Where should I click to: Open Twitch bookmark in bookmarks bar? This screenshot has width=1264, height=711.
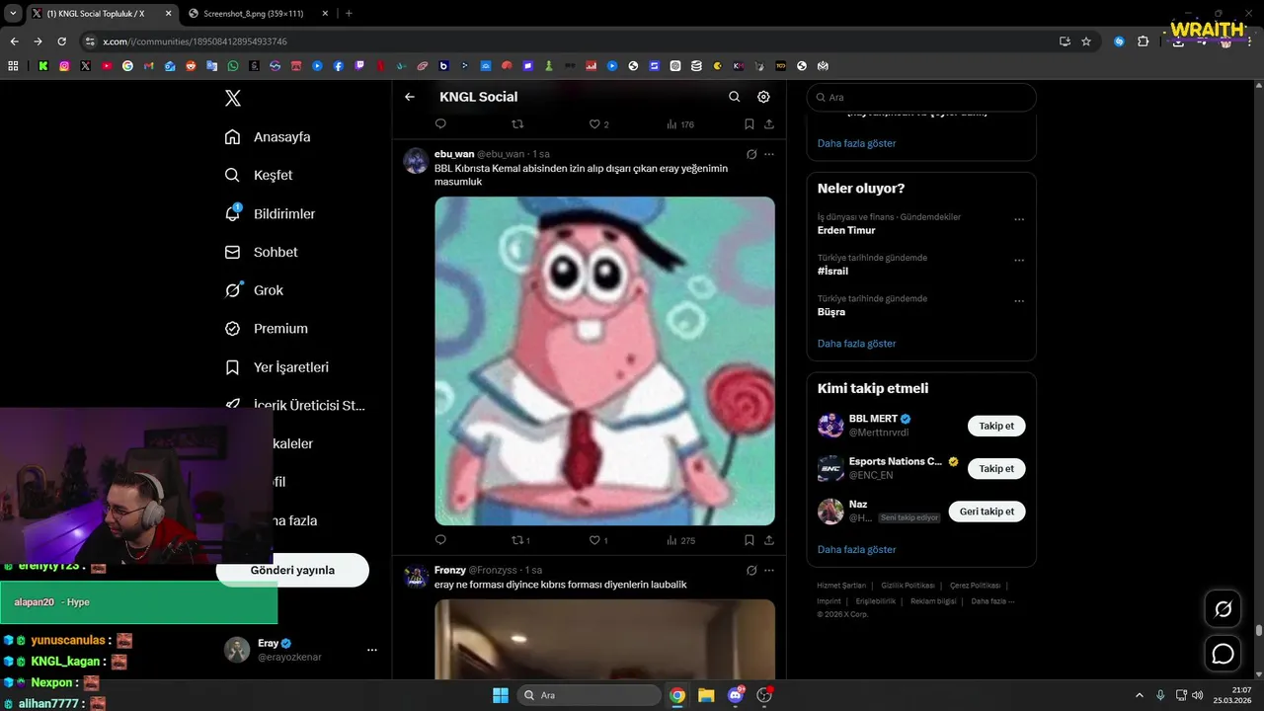[x=359, y=66]
